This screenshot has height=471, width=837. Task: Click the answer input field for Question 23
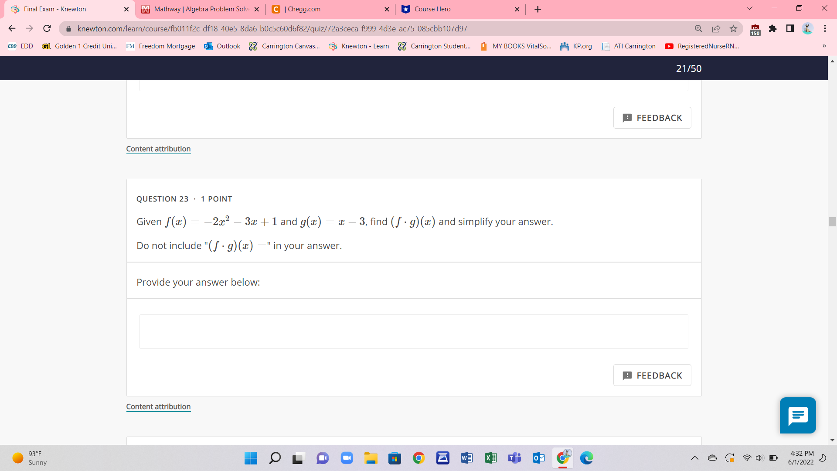point(413,331)
